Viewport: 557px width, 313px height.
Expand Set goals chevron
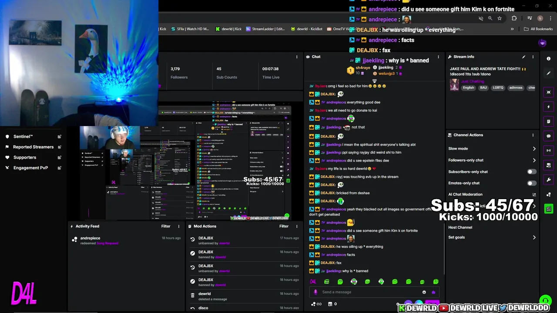coord(534,237)
